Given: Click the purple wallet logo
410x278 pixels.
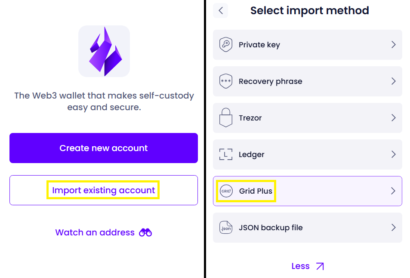Looking at the screenshot, I should point(104,51).
